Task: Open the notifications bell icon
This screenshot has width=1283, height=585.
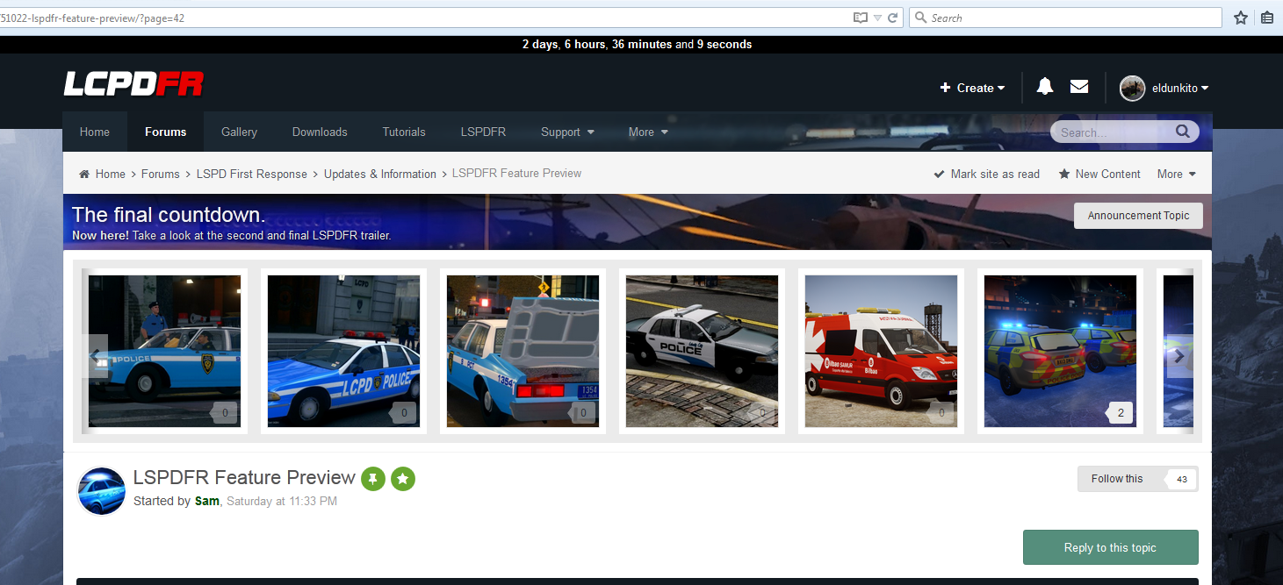Action: (1044, 86)
